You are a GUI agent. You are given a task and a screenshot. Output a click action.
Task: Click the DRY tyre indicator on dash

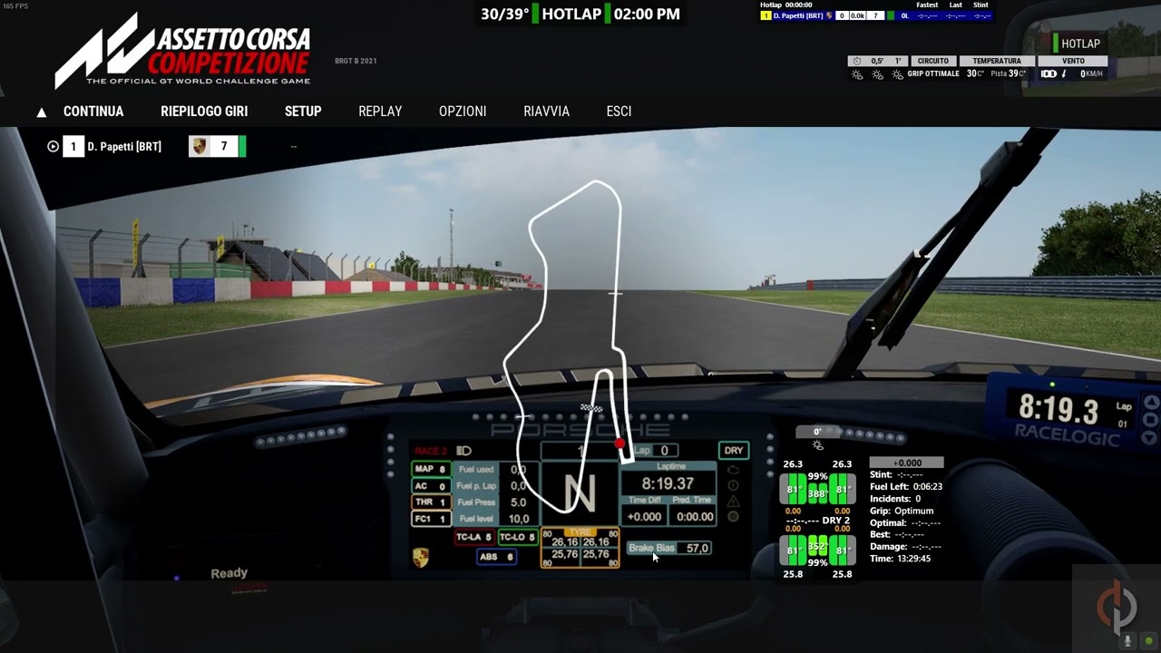pos(733,451)
